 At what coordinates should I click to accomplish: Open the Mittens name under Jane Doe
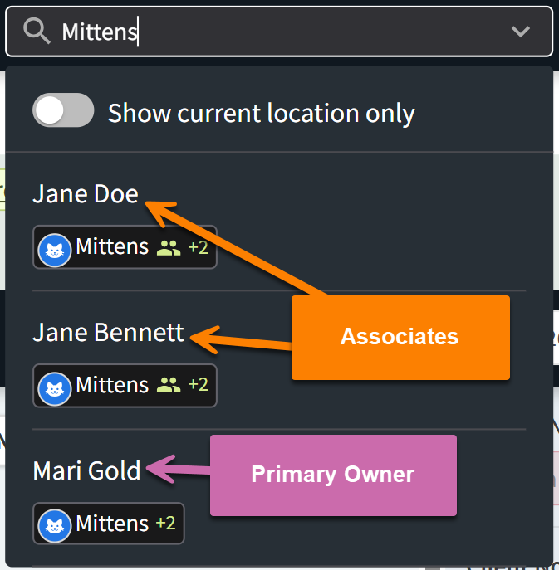pos(112,247)
